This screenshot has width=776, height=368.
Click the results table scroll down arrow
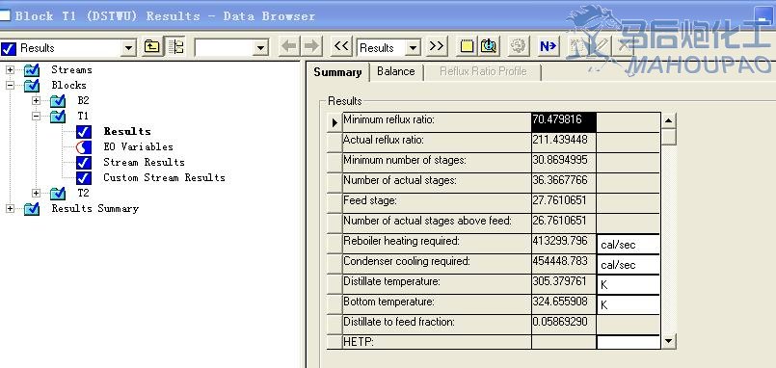(669, 340)
